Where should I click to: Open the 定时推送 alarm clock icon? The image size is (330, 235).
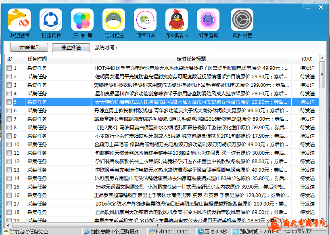[x=114, y=20]
